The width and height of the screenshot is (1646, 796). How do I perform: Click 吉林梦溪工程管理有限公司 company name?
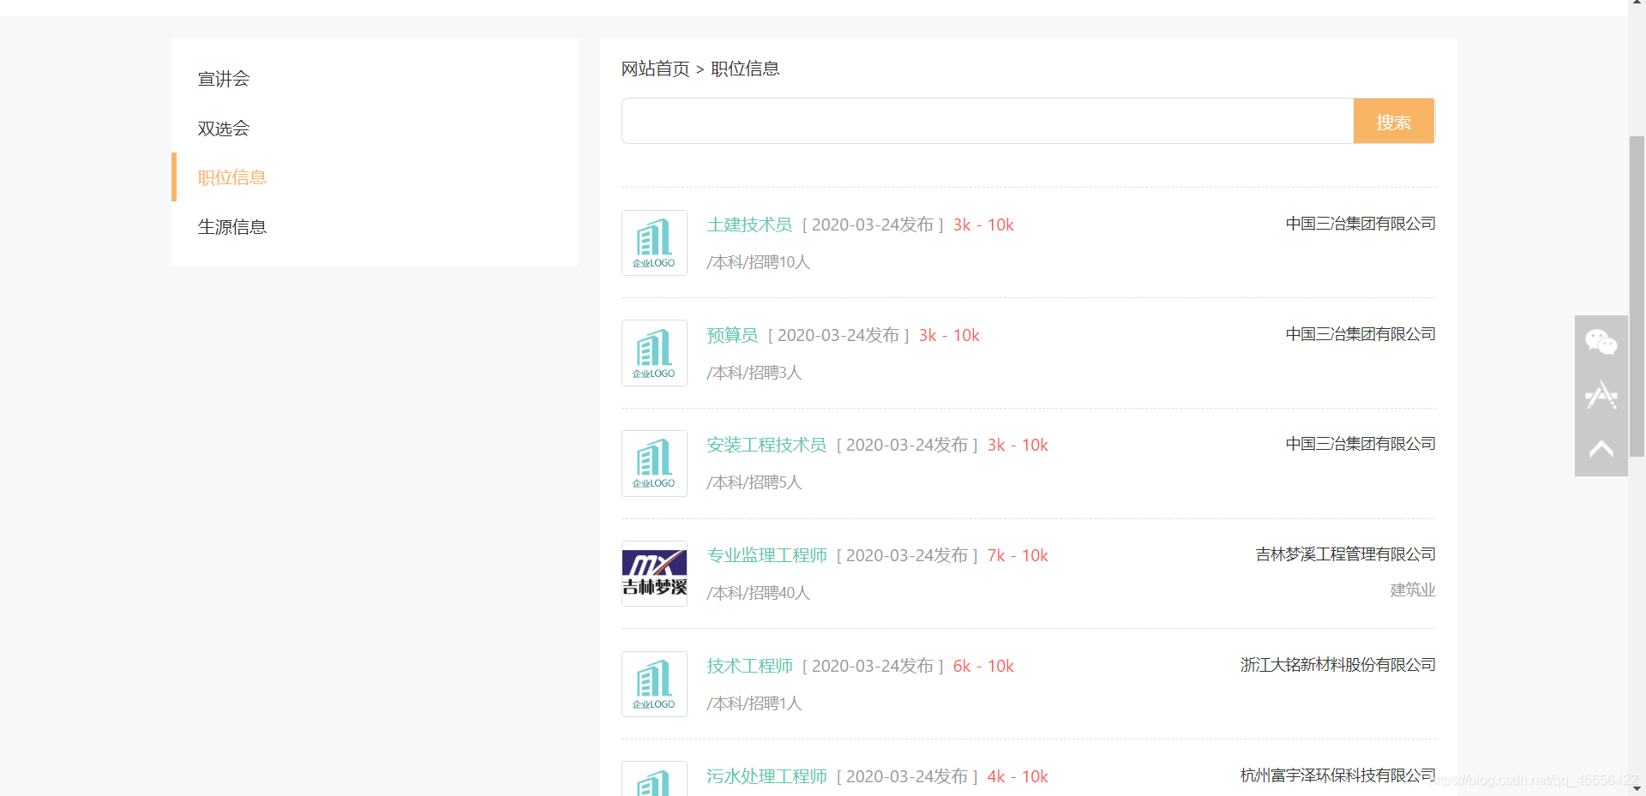(1345, 554)
